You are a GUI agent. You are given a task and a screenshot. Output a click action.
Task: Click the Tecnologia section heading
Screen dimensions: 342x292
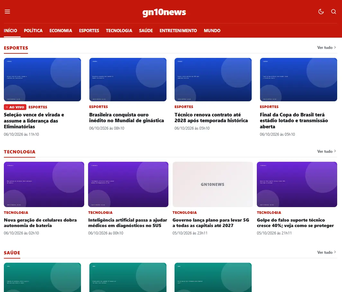[19, 152]
